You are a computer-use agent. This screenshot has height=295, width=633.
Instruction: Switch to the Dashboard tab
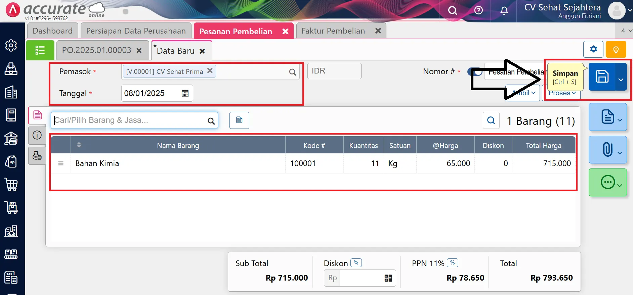(53, 31)
